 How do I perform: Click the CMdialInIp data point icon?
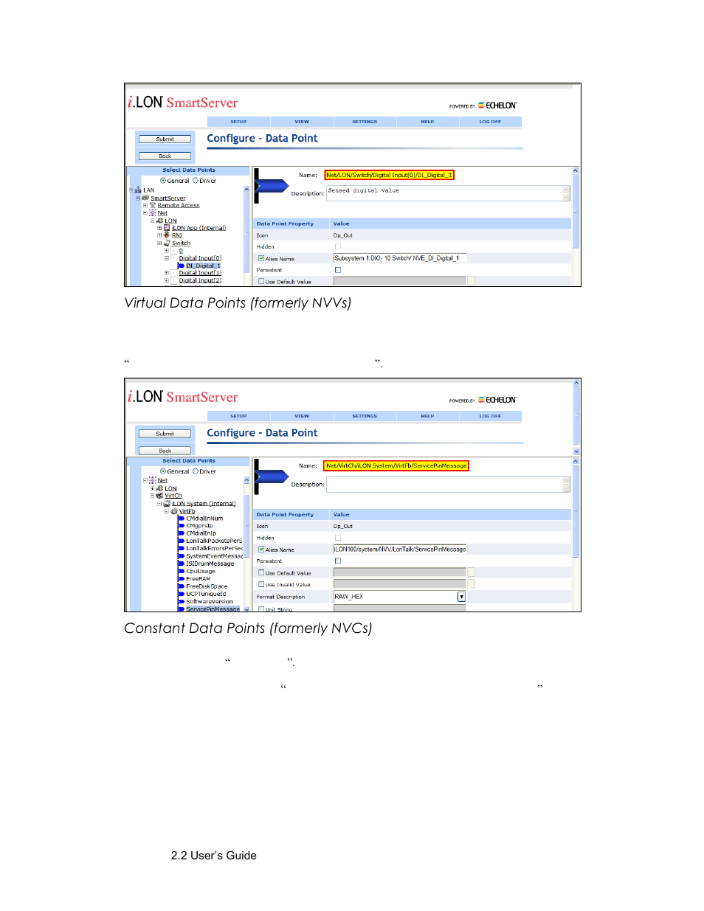coord(181,533)
